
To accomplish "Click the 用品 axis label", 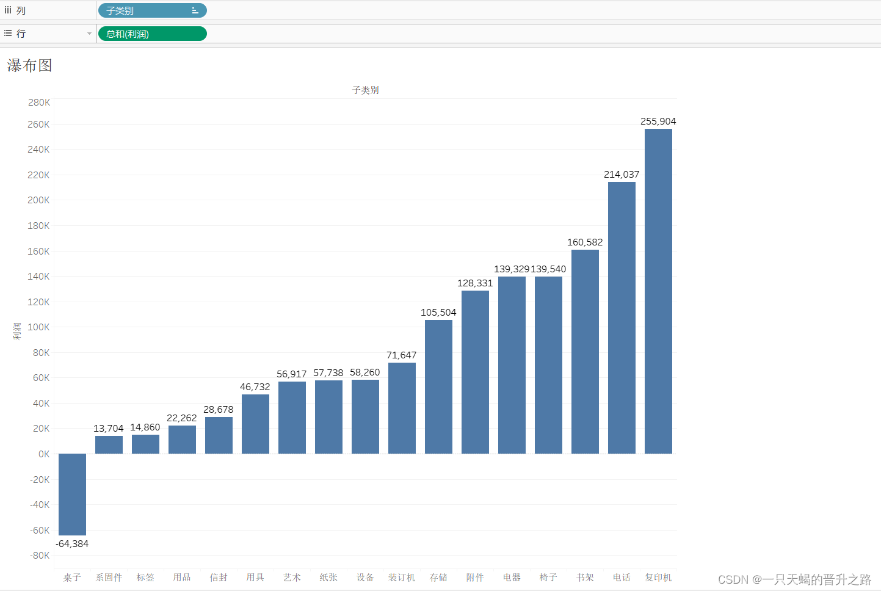I will tap(182, 577).
